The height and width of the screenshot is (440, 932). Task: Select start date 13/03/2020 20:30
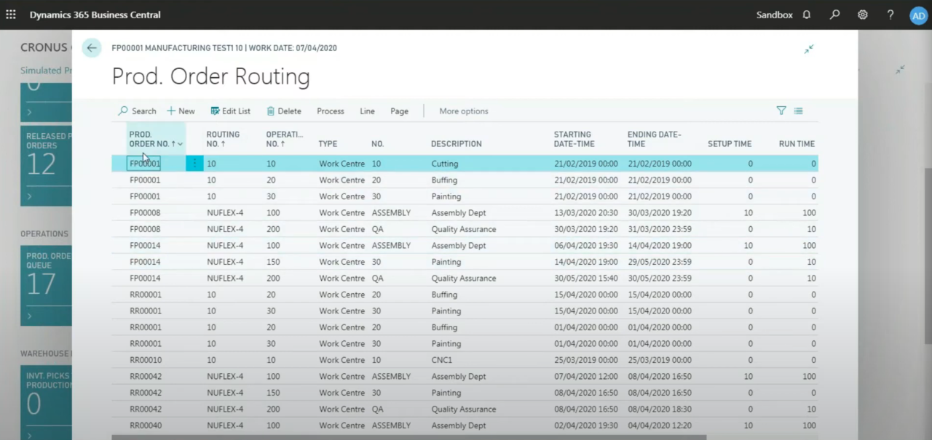586,213
